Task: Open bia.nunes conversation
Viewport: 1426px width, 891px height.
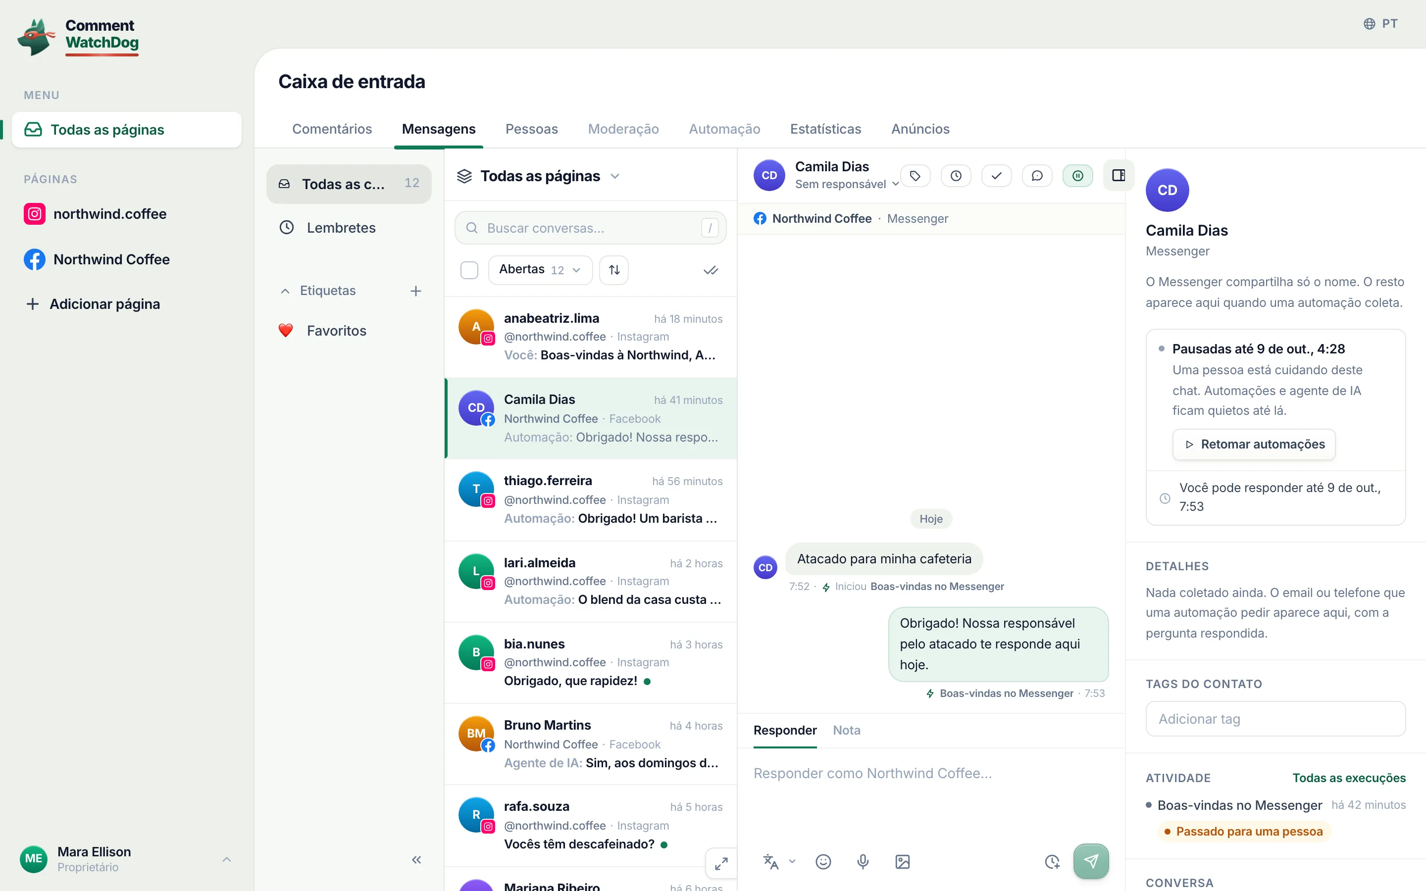Action: click(591, 663)
